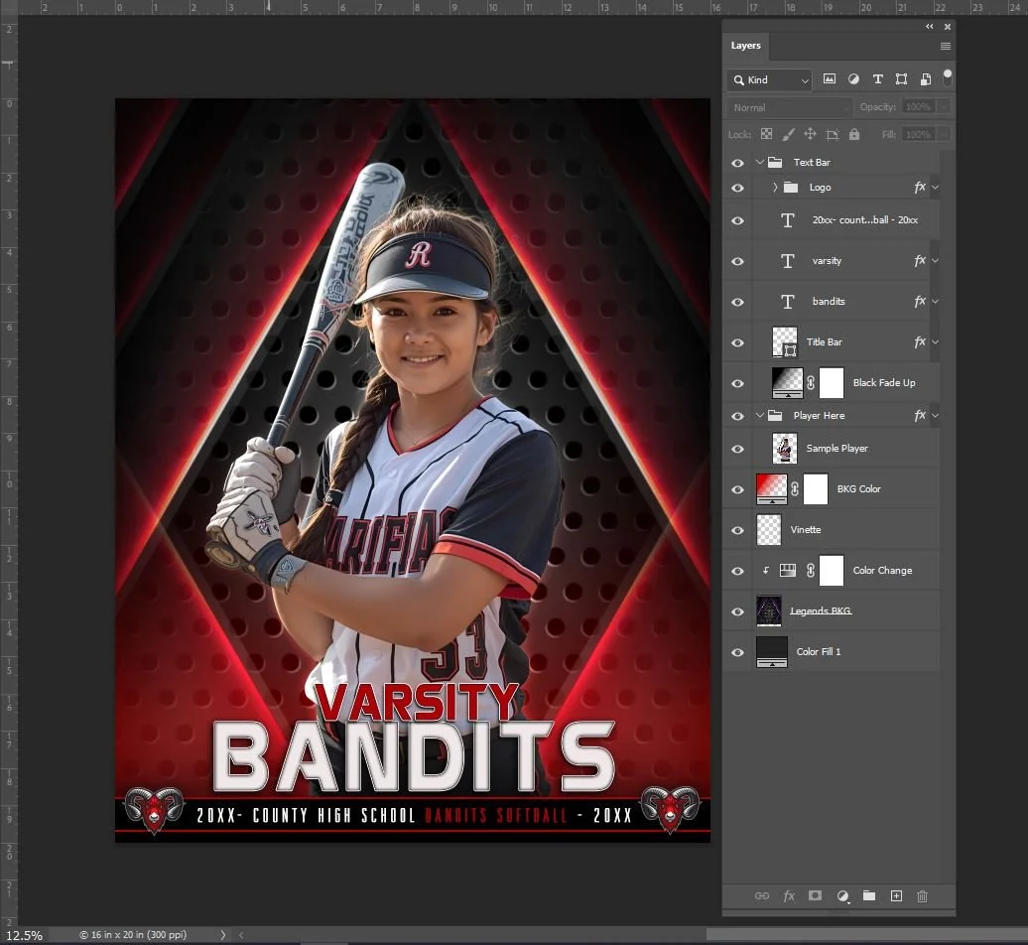Open status bar info arrow menu

point(223,935)
